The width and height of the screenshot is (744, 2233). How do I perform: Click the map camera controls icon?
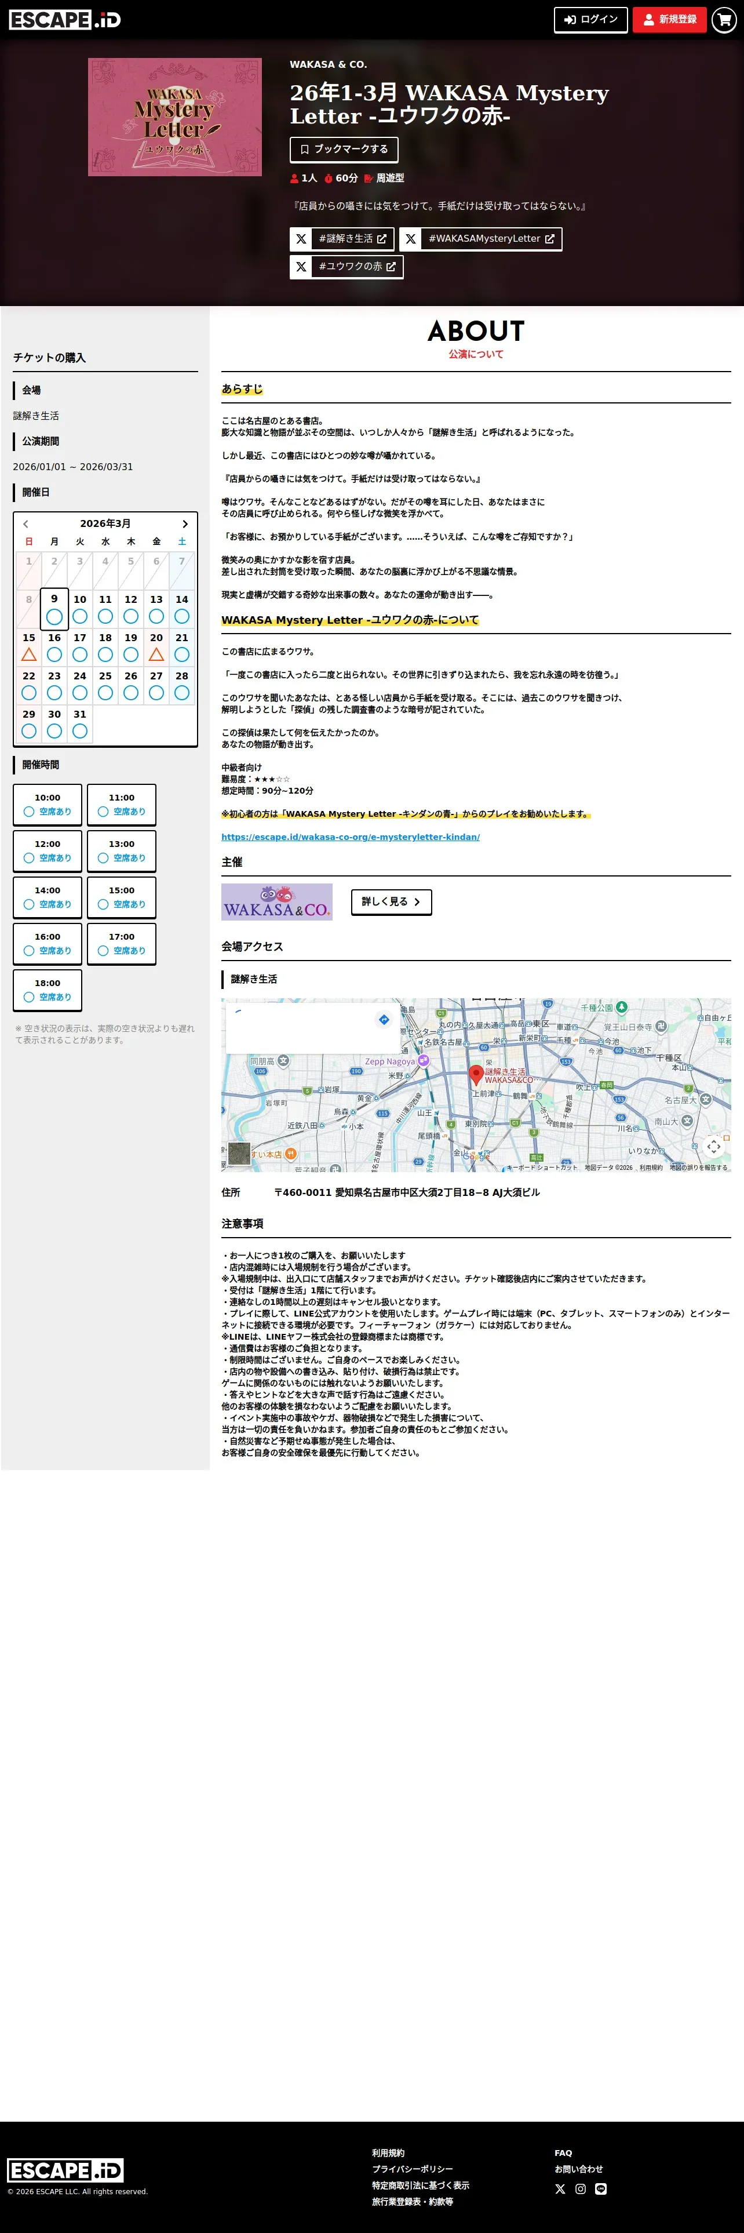714,1146
